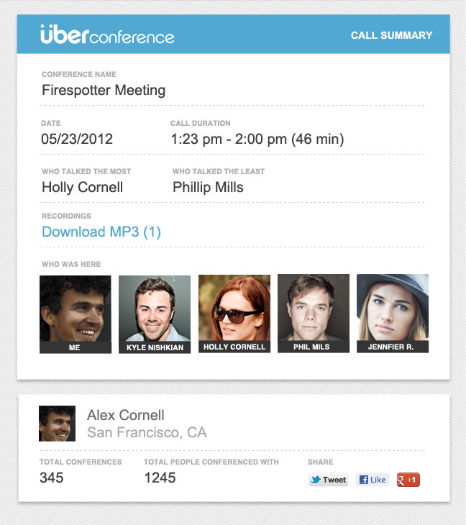Click the UberConference logo

[107, 35]
